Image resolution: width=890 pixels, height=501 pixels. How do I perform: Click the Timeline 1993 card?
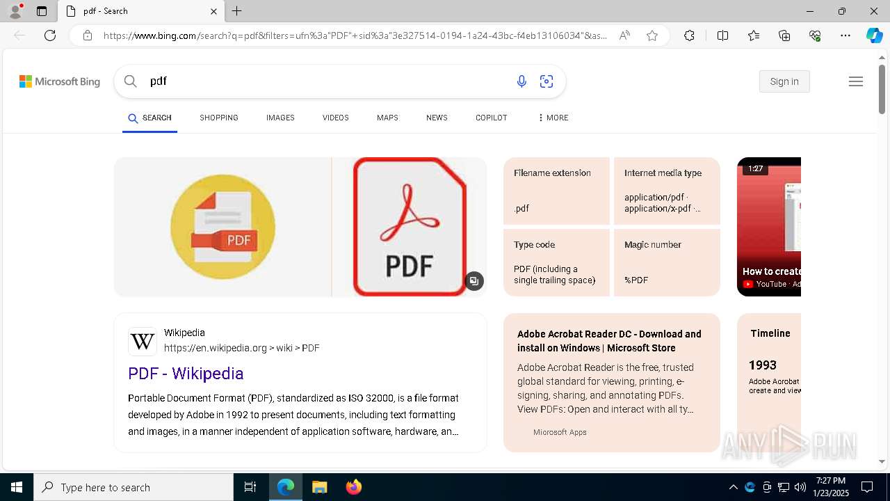click(x=769, y=383)
